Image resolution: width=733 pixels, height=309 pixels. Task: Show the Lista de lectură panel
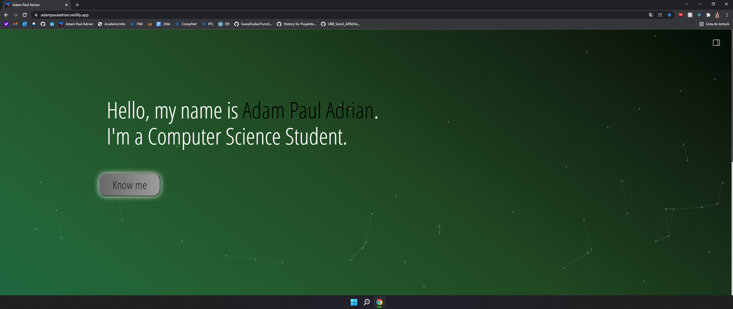click(x=715, y=24)
